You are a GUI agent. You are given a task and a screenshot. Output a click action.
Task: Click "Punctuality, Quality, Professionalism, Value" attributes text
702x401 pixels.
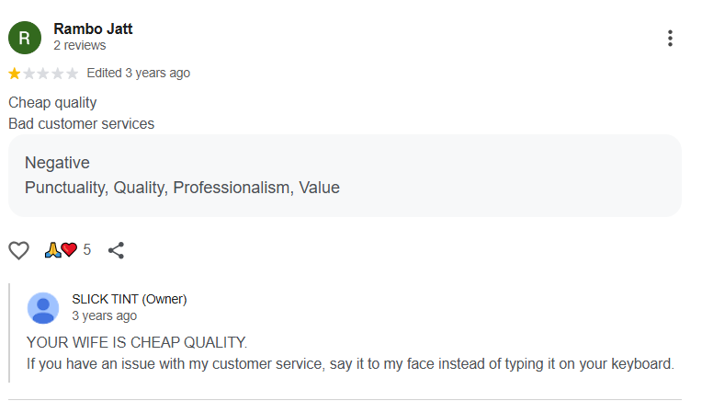[x=182, y=188]
